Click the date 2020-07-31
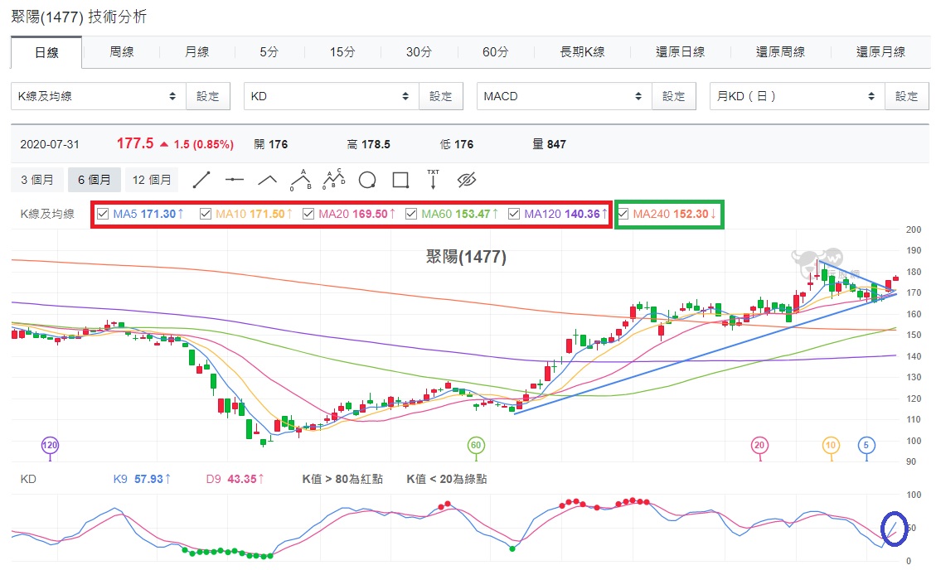Screen dimensions: 936x570 pyautogui.click(x=50, y=144)
